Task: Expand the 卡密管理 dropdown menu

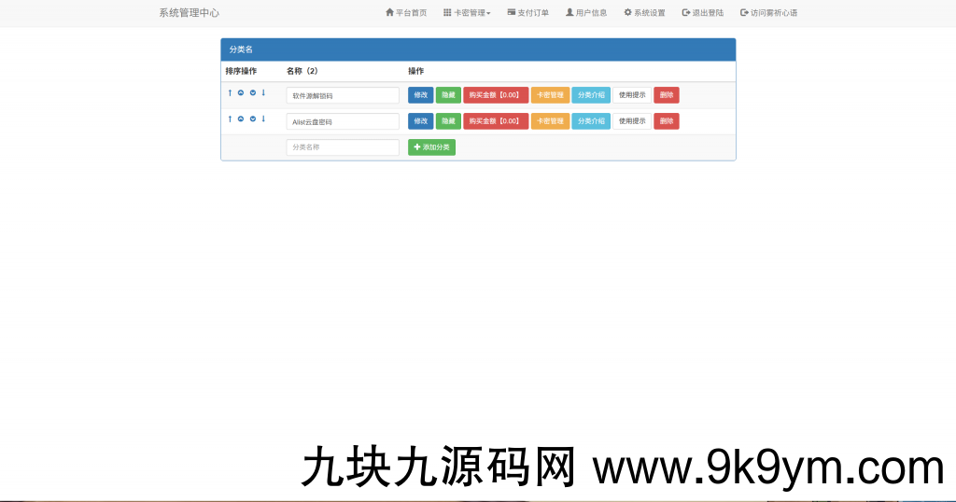Action: click(467, 13)
